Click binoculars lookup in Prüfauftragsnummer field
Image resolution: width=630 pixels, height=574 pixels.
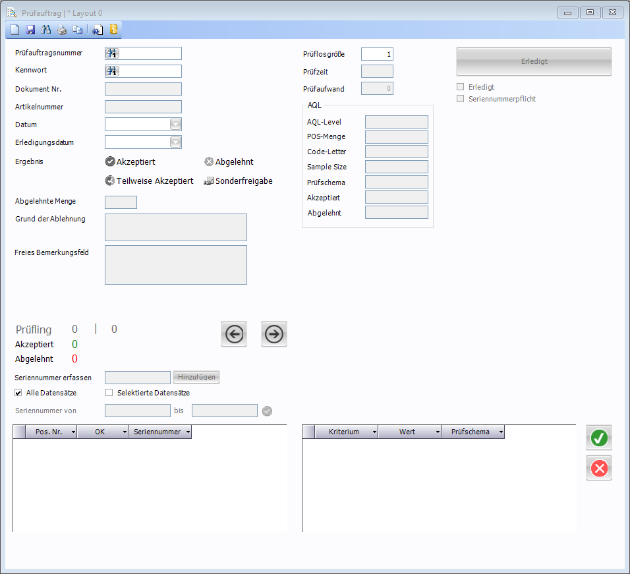(x=112, y=53)
